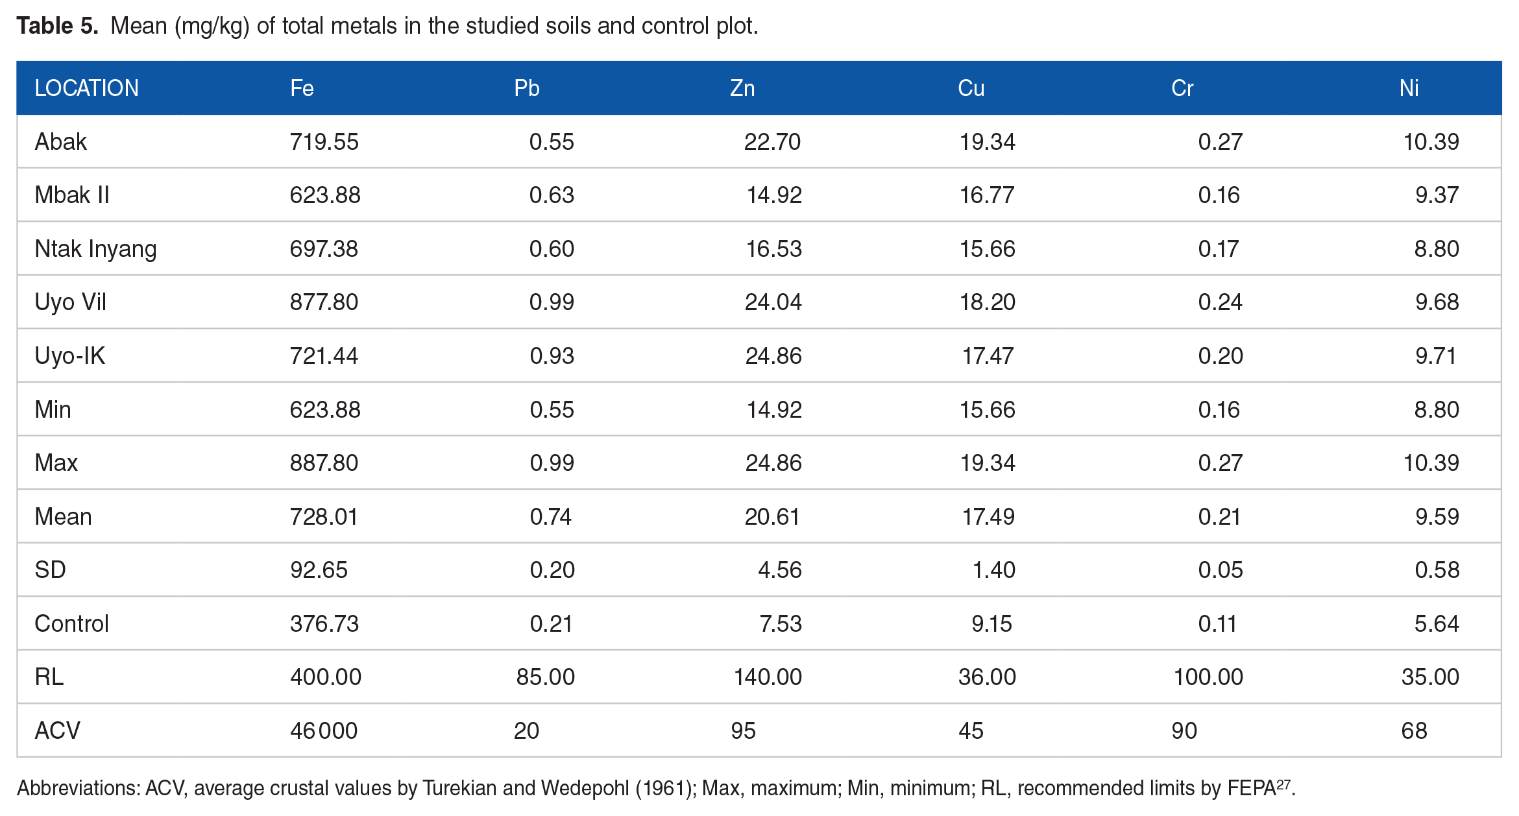Select the Pb column header
Viewport: 1519px width, 816px height.
click(x=526, y=88)
